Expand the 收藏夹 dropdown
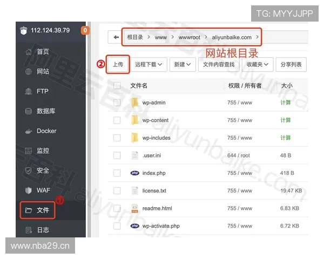324x259 pixels. click(258, 64)
